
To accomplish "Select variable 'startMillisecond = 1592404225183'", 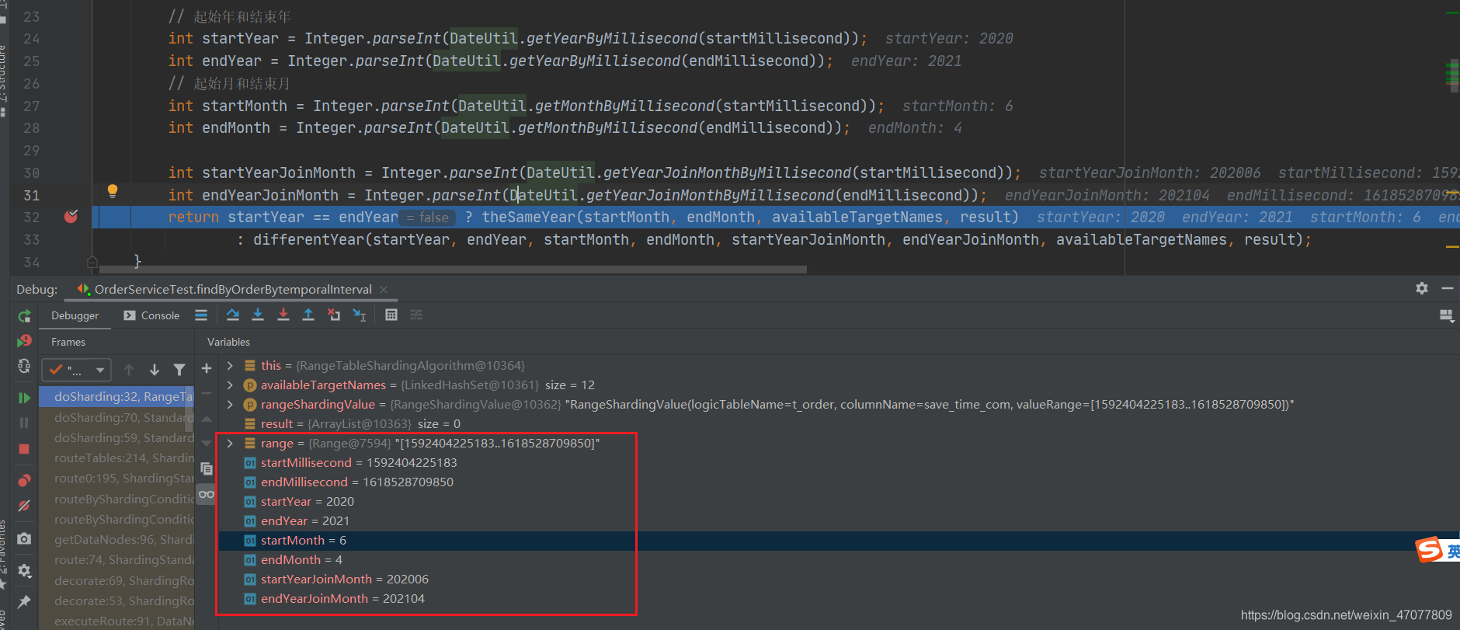I will 359,462.
